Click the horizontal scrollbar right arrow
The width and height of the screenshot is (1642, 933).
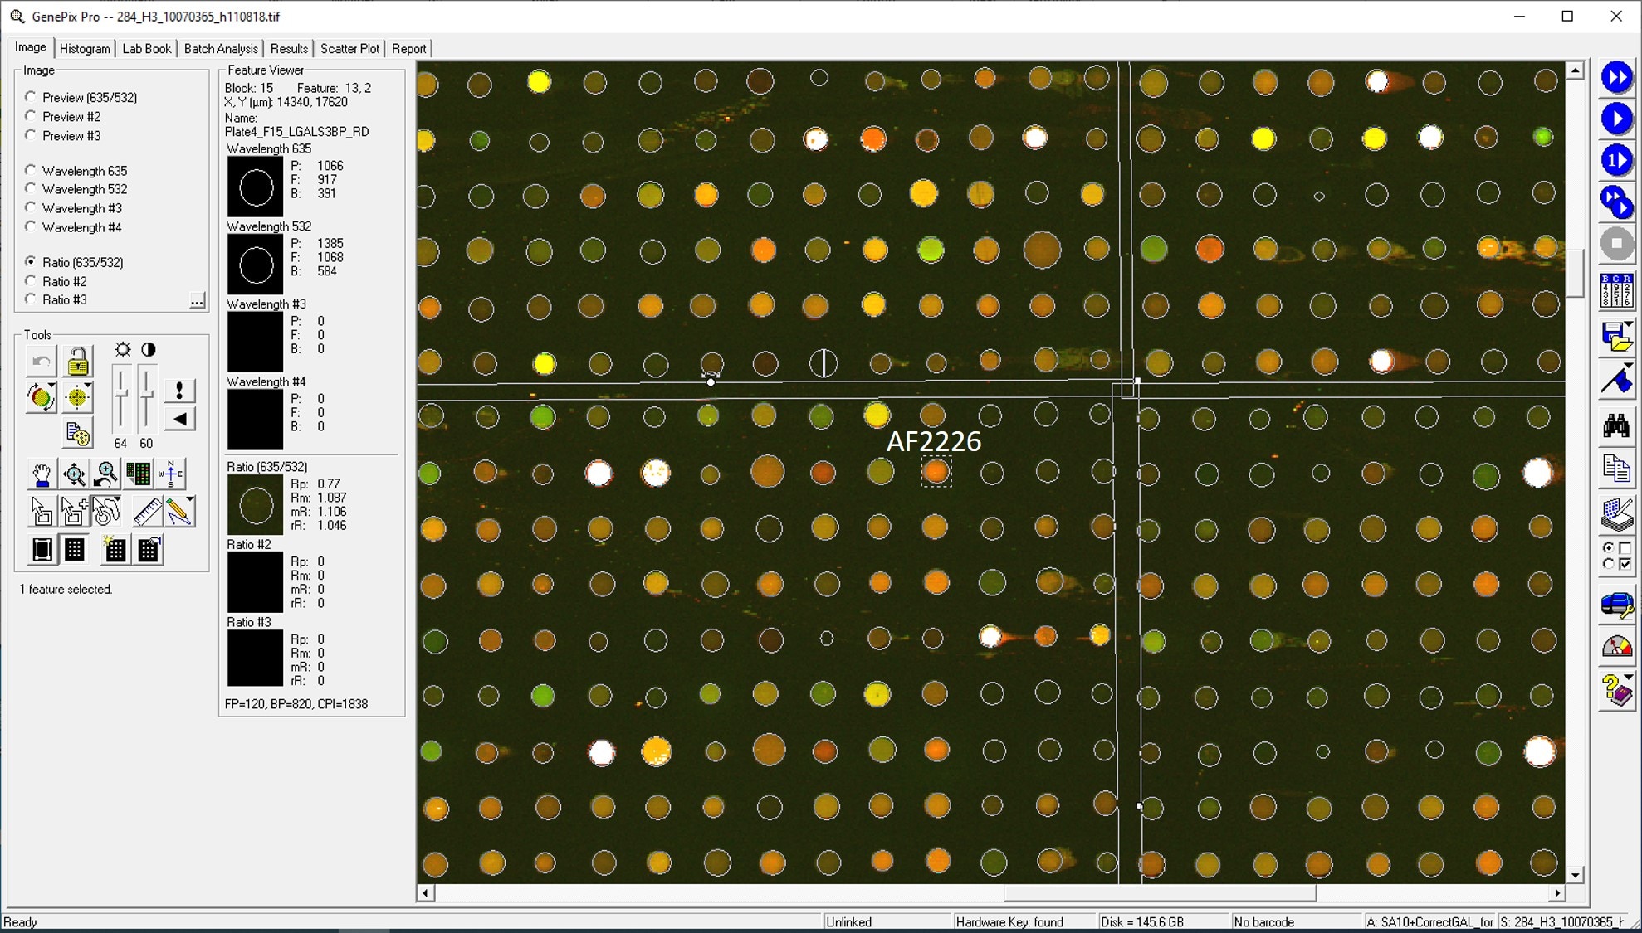[1556, 893]
